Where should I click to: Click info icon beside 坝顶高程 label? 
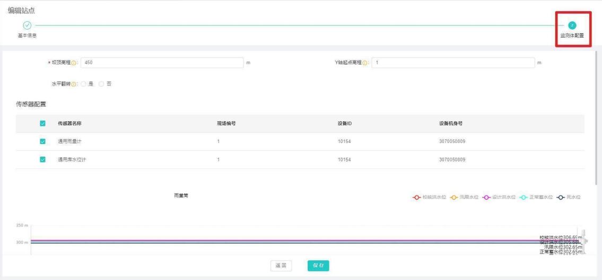tap(74, 63)
